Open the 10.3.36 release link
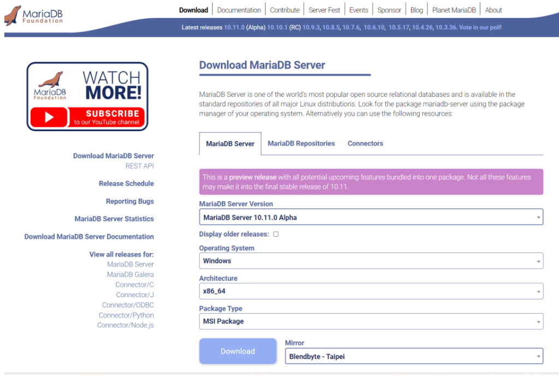559x376 pixels. coord(446,27)
